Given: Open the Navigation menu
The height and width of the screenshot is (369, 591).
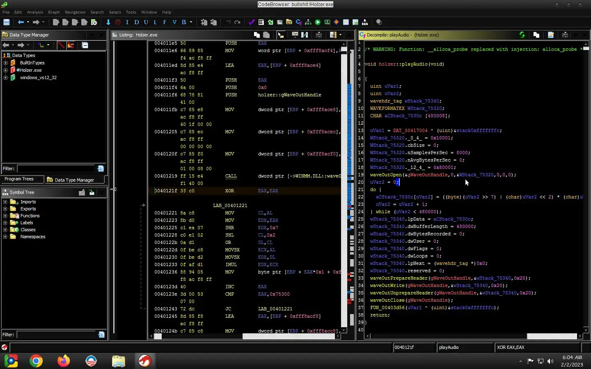Looking at the screenshot, I should point(75,12).
